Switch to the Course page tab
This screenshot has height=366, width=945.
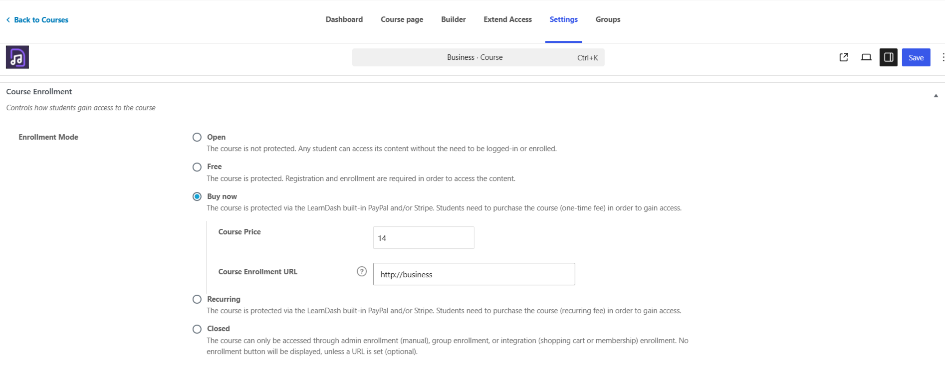(402, 19)
